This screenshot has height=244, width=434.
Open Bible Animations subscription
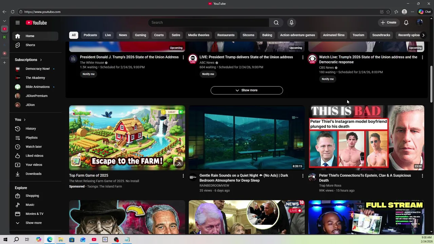click(x=35, y=87)
